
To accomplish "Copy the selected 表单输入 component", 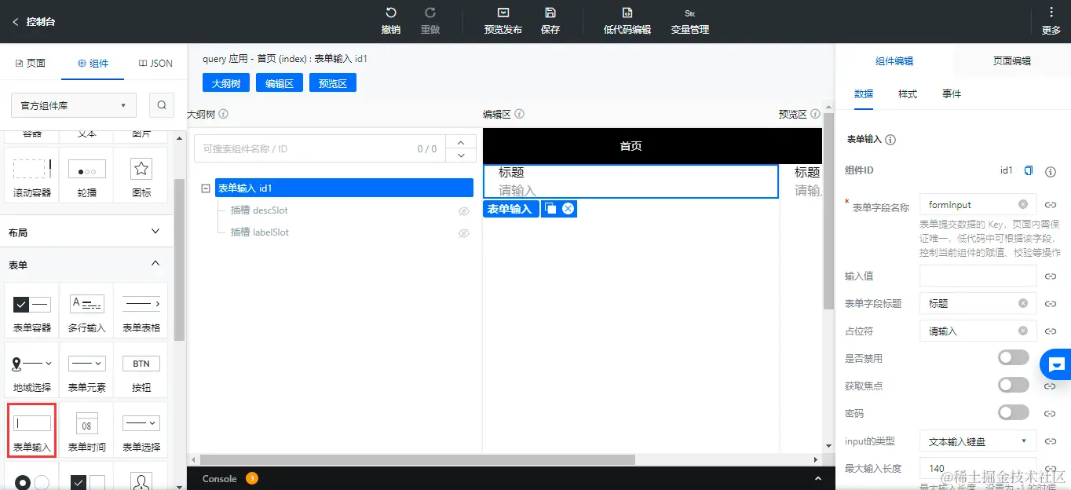I will click(551, 208).
